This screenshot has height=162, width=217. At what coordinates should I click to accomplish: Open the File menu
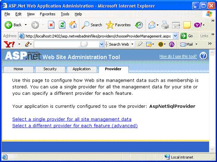[x=7, y=14]
